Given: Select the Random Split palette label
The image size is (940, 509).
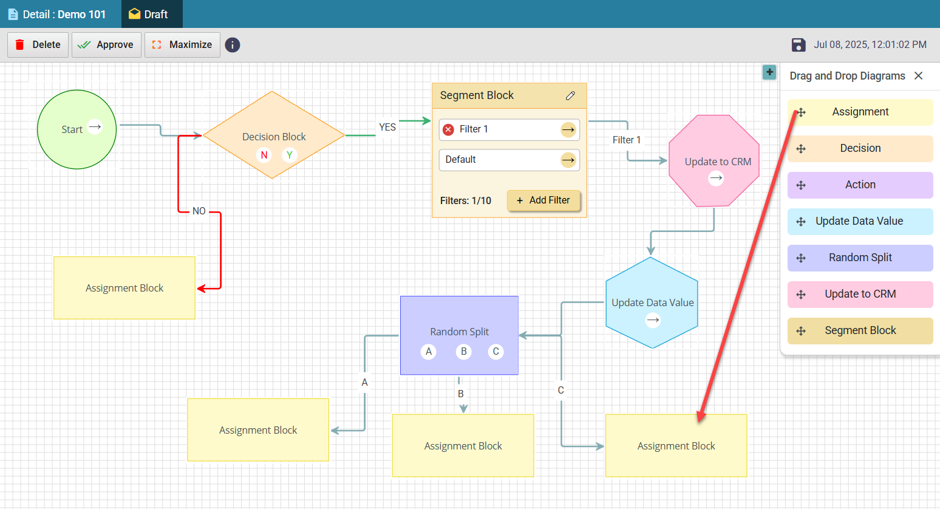Looking at the screenshot, I should pyautogui.click(x=860, y=258).
